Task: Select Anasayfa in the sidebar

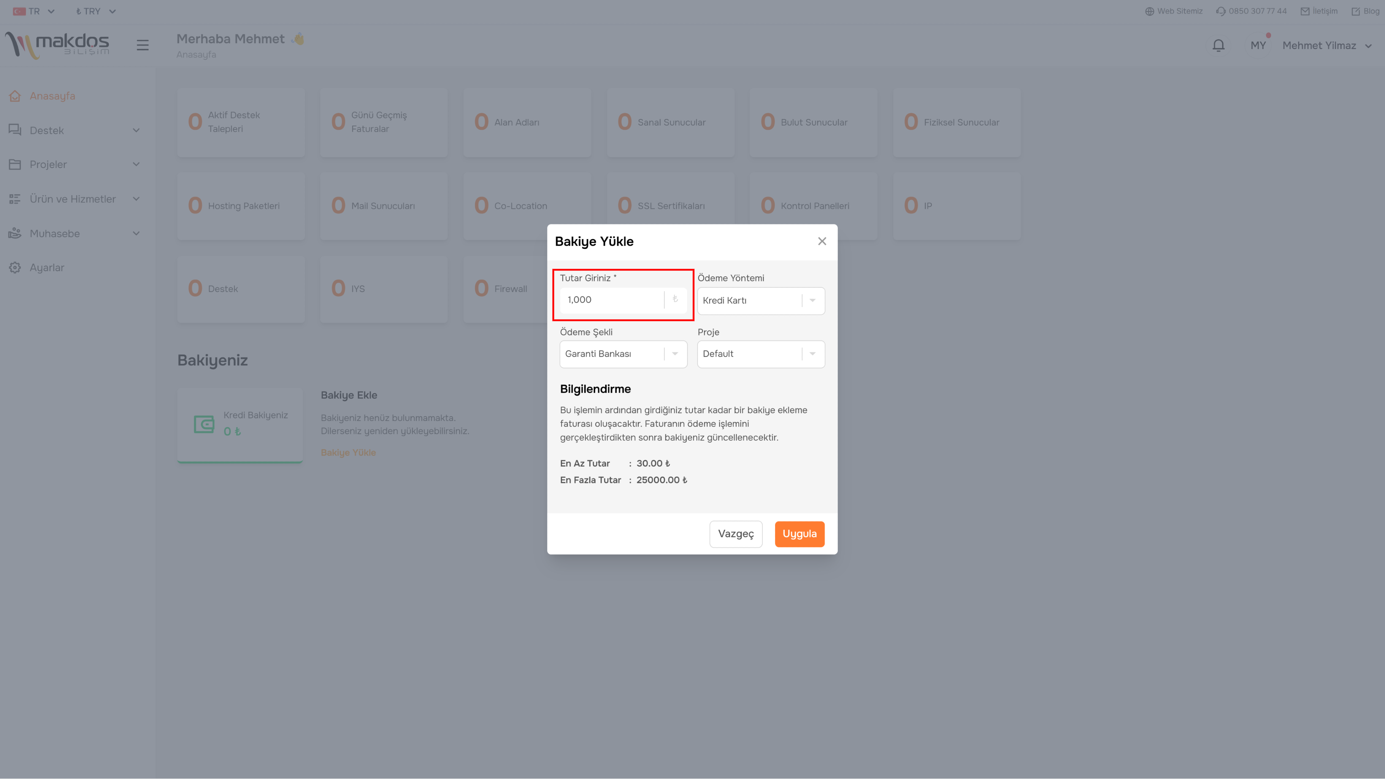Action: (52, 96)
